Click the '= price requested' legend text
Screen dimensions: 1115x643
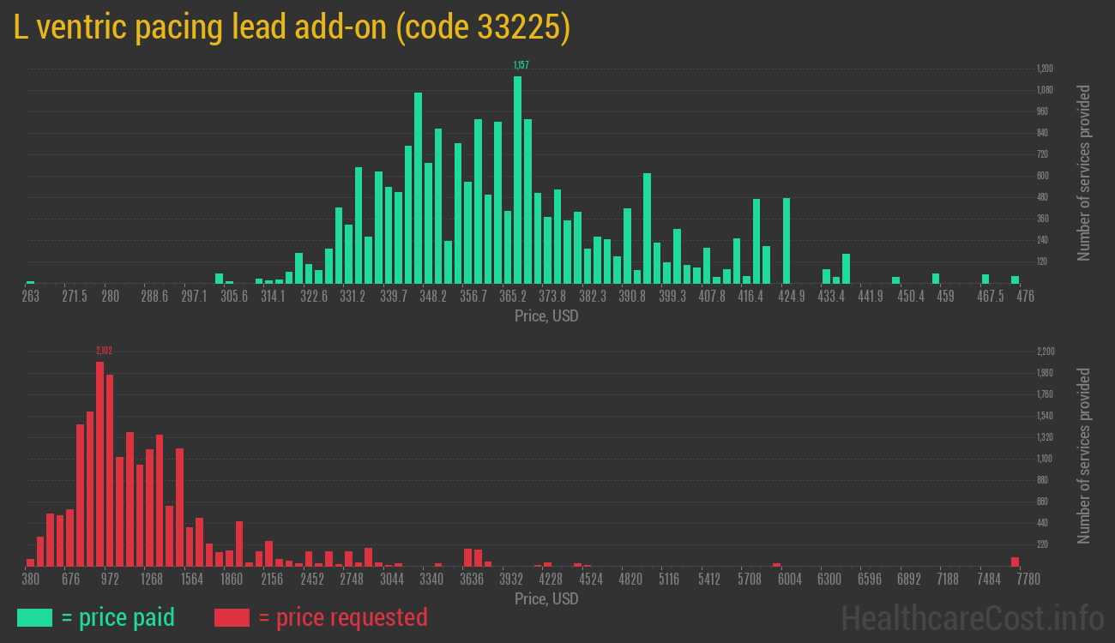342,617
